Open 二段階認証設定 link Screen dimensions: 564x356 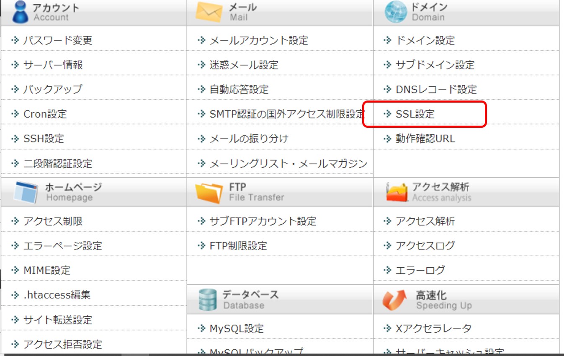57,163
